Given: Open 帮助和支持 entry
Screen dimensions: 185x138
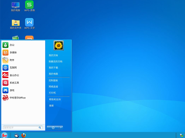Looking at the screenshot, I should tap(55, 99).
